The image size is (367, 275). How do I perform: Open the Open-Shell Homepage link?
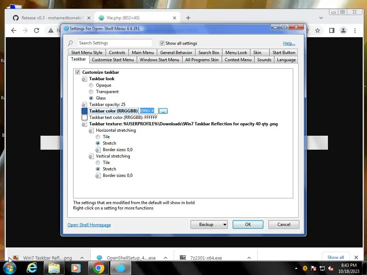[89, 225]
